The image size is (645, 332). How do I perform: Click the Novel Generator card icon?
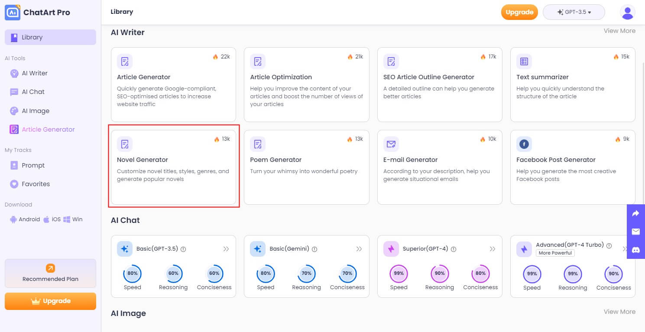point(125,144)
